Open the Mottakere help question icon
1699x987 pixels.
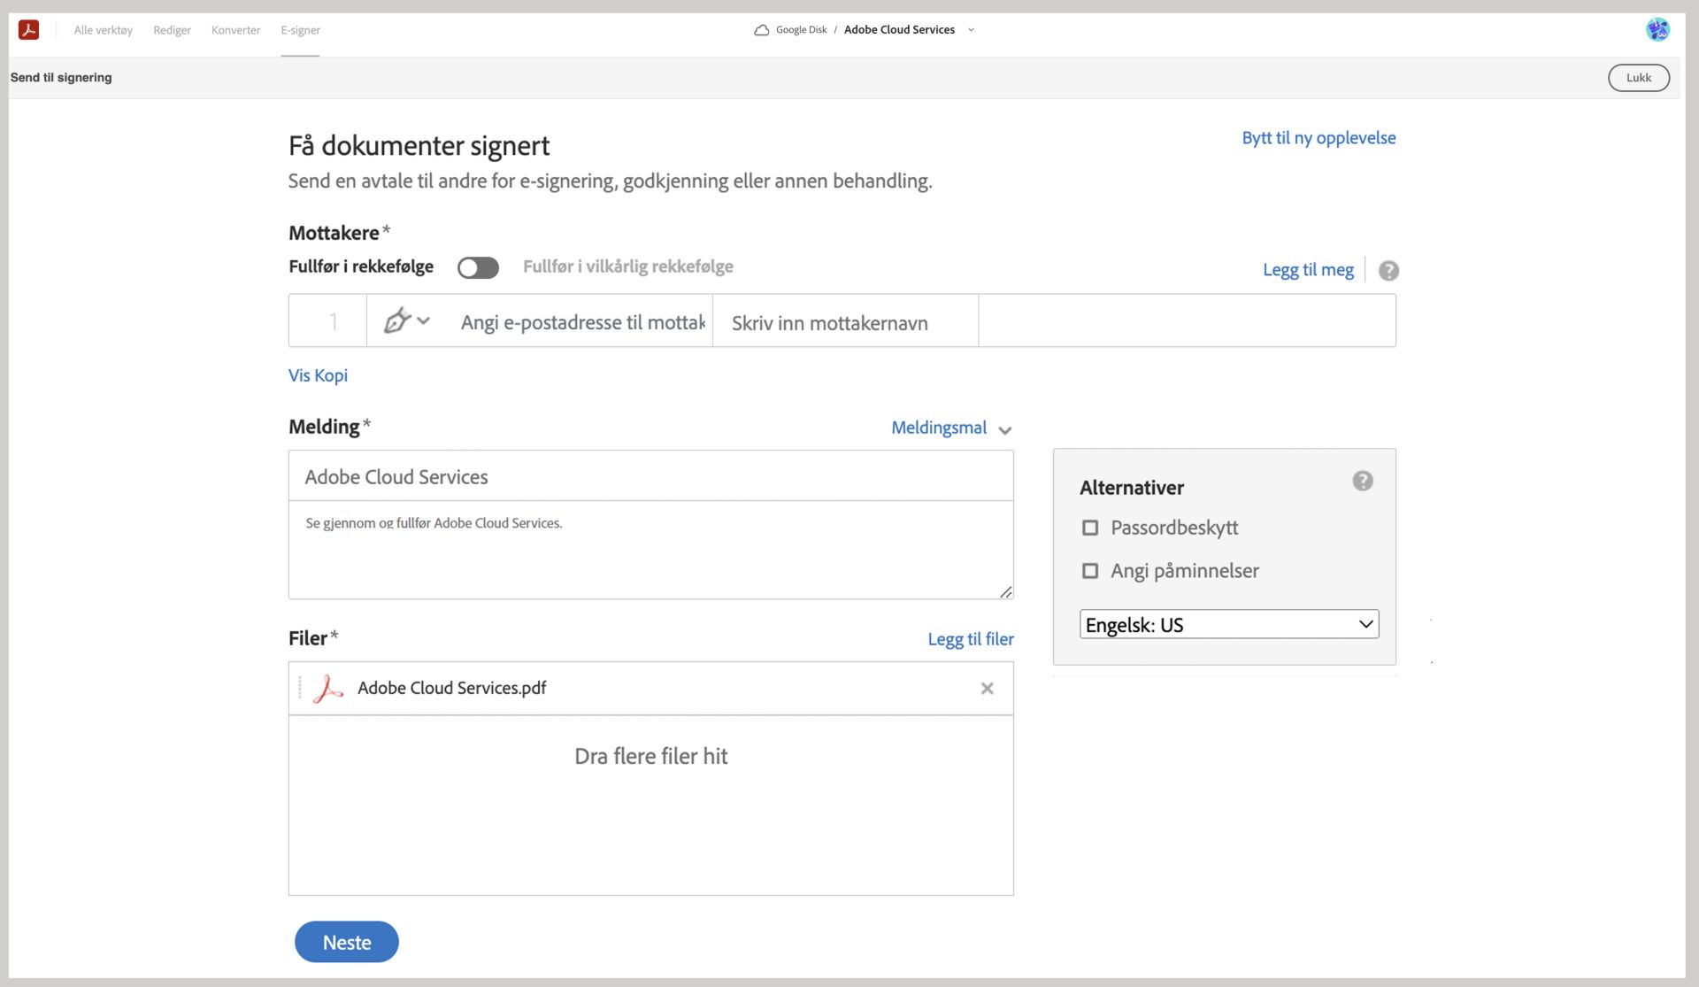[x=1388, y=271]
